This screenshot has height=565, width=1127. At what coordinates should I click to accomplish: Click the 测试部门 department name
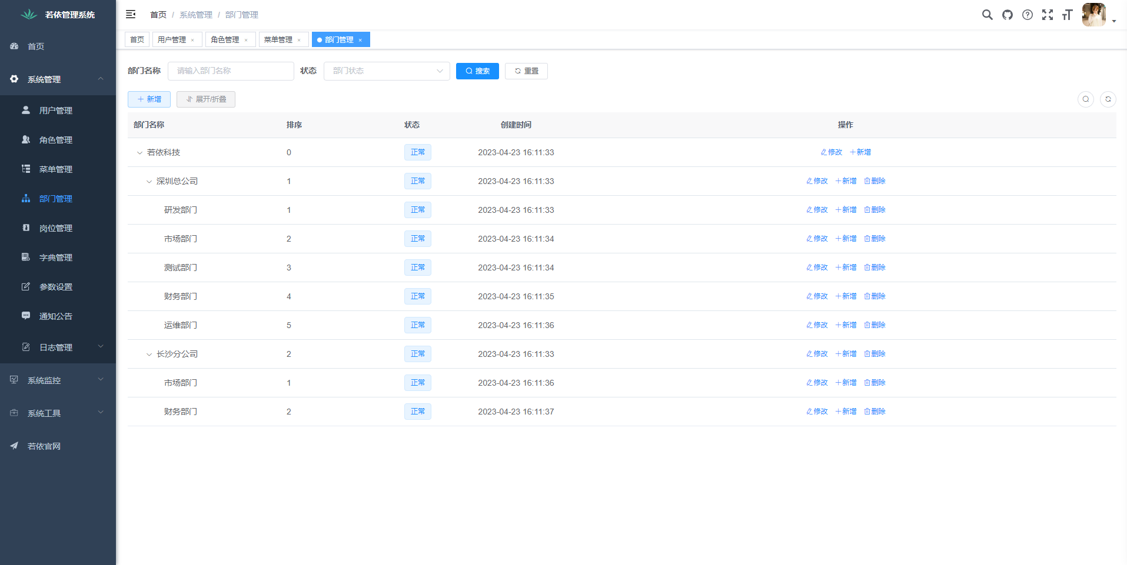(x=181, y=268)
